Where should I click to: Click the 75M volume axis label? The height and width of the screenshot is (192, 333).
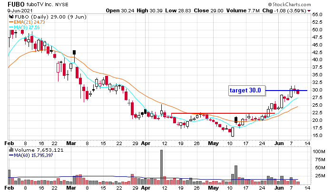(320, 160)
